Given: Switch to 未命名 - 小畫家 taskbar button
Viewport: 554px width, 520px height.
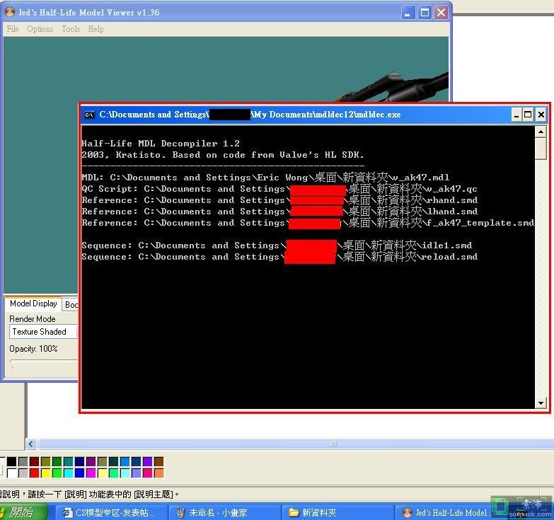Looking at the screenshot, I should 225,513.
